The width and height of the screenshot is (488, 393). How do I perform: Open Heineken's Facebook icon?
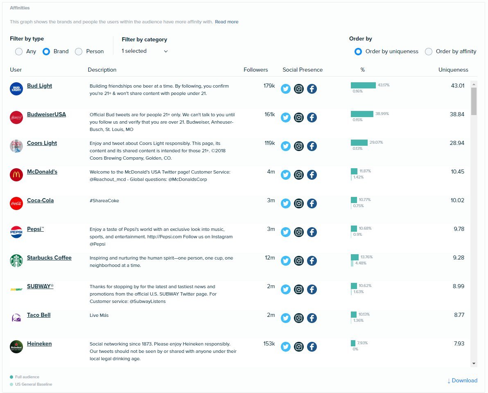click(312, 346)
